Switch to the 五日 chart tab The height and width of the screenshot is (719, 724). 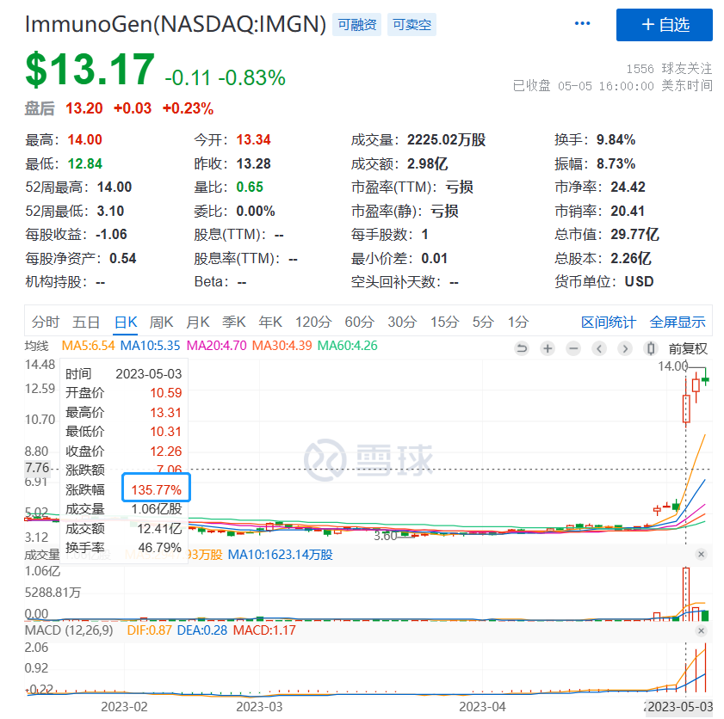(x=86, y=322)
